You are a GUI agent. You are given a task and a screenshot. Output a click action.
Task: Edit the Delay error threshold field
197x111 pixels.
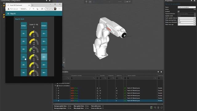[x=187, y=22]
